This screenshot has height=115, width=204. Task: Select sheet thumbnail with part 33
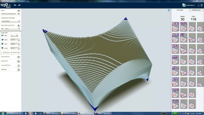(192, 49)
